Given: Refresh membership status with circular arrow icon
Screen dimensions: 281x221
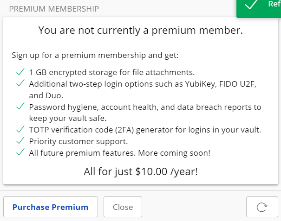Looking at the screenshot, I should pos(262,207).
